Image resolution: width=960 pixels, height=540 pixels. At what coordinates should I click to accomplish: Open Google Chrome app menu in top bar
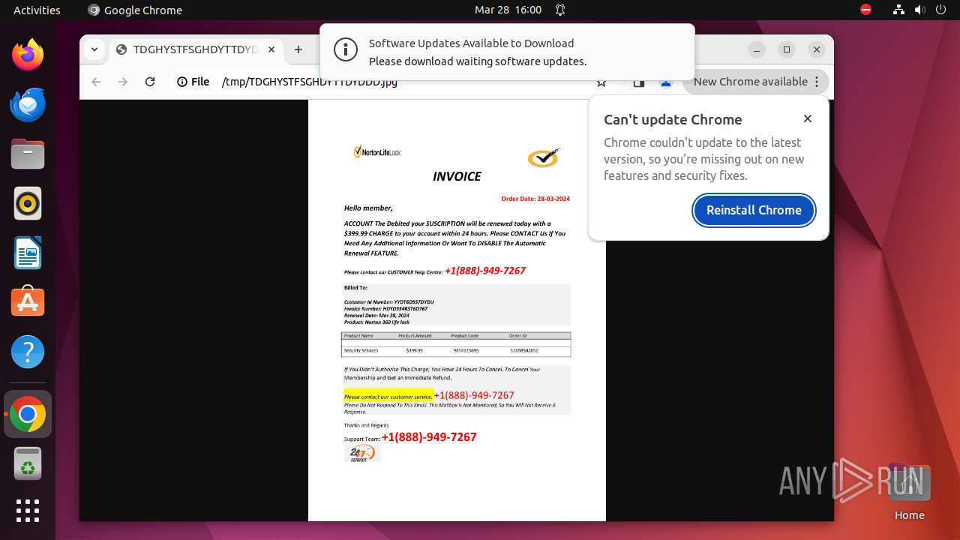click(x=135, y=10)
